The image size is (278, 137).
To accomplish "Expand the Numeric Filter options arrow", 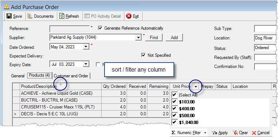I will click(x=205, y=133).
